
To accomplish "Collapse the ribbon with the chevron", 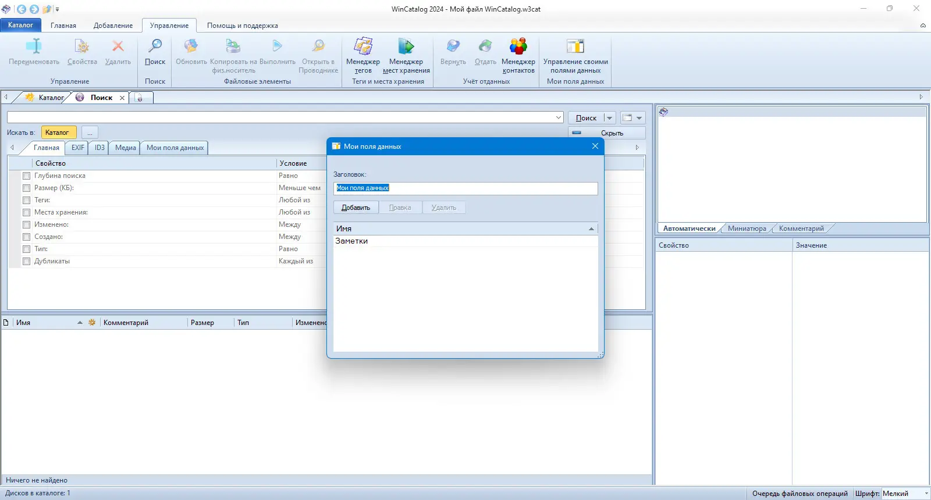I will 923,26.
